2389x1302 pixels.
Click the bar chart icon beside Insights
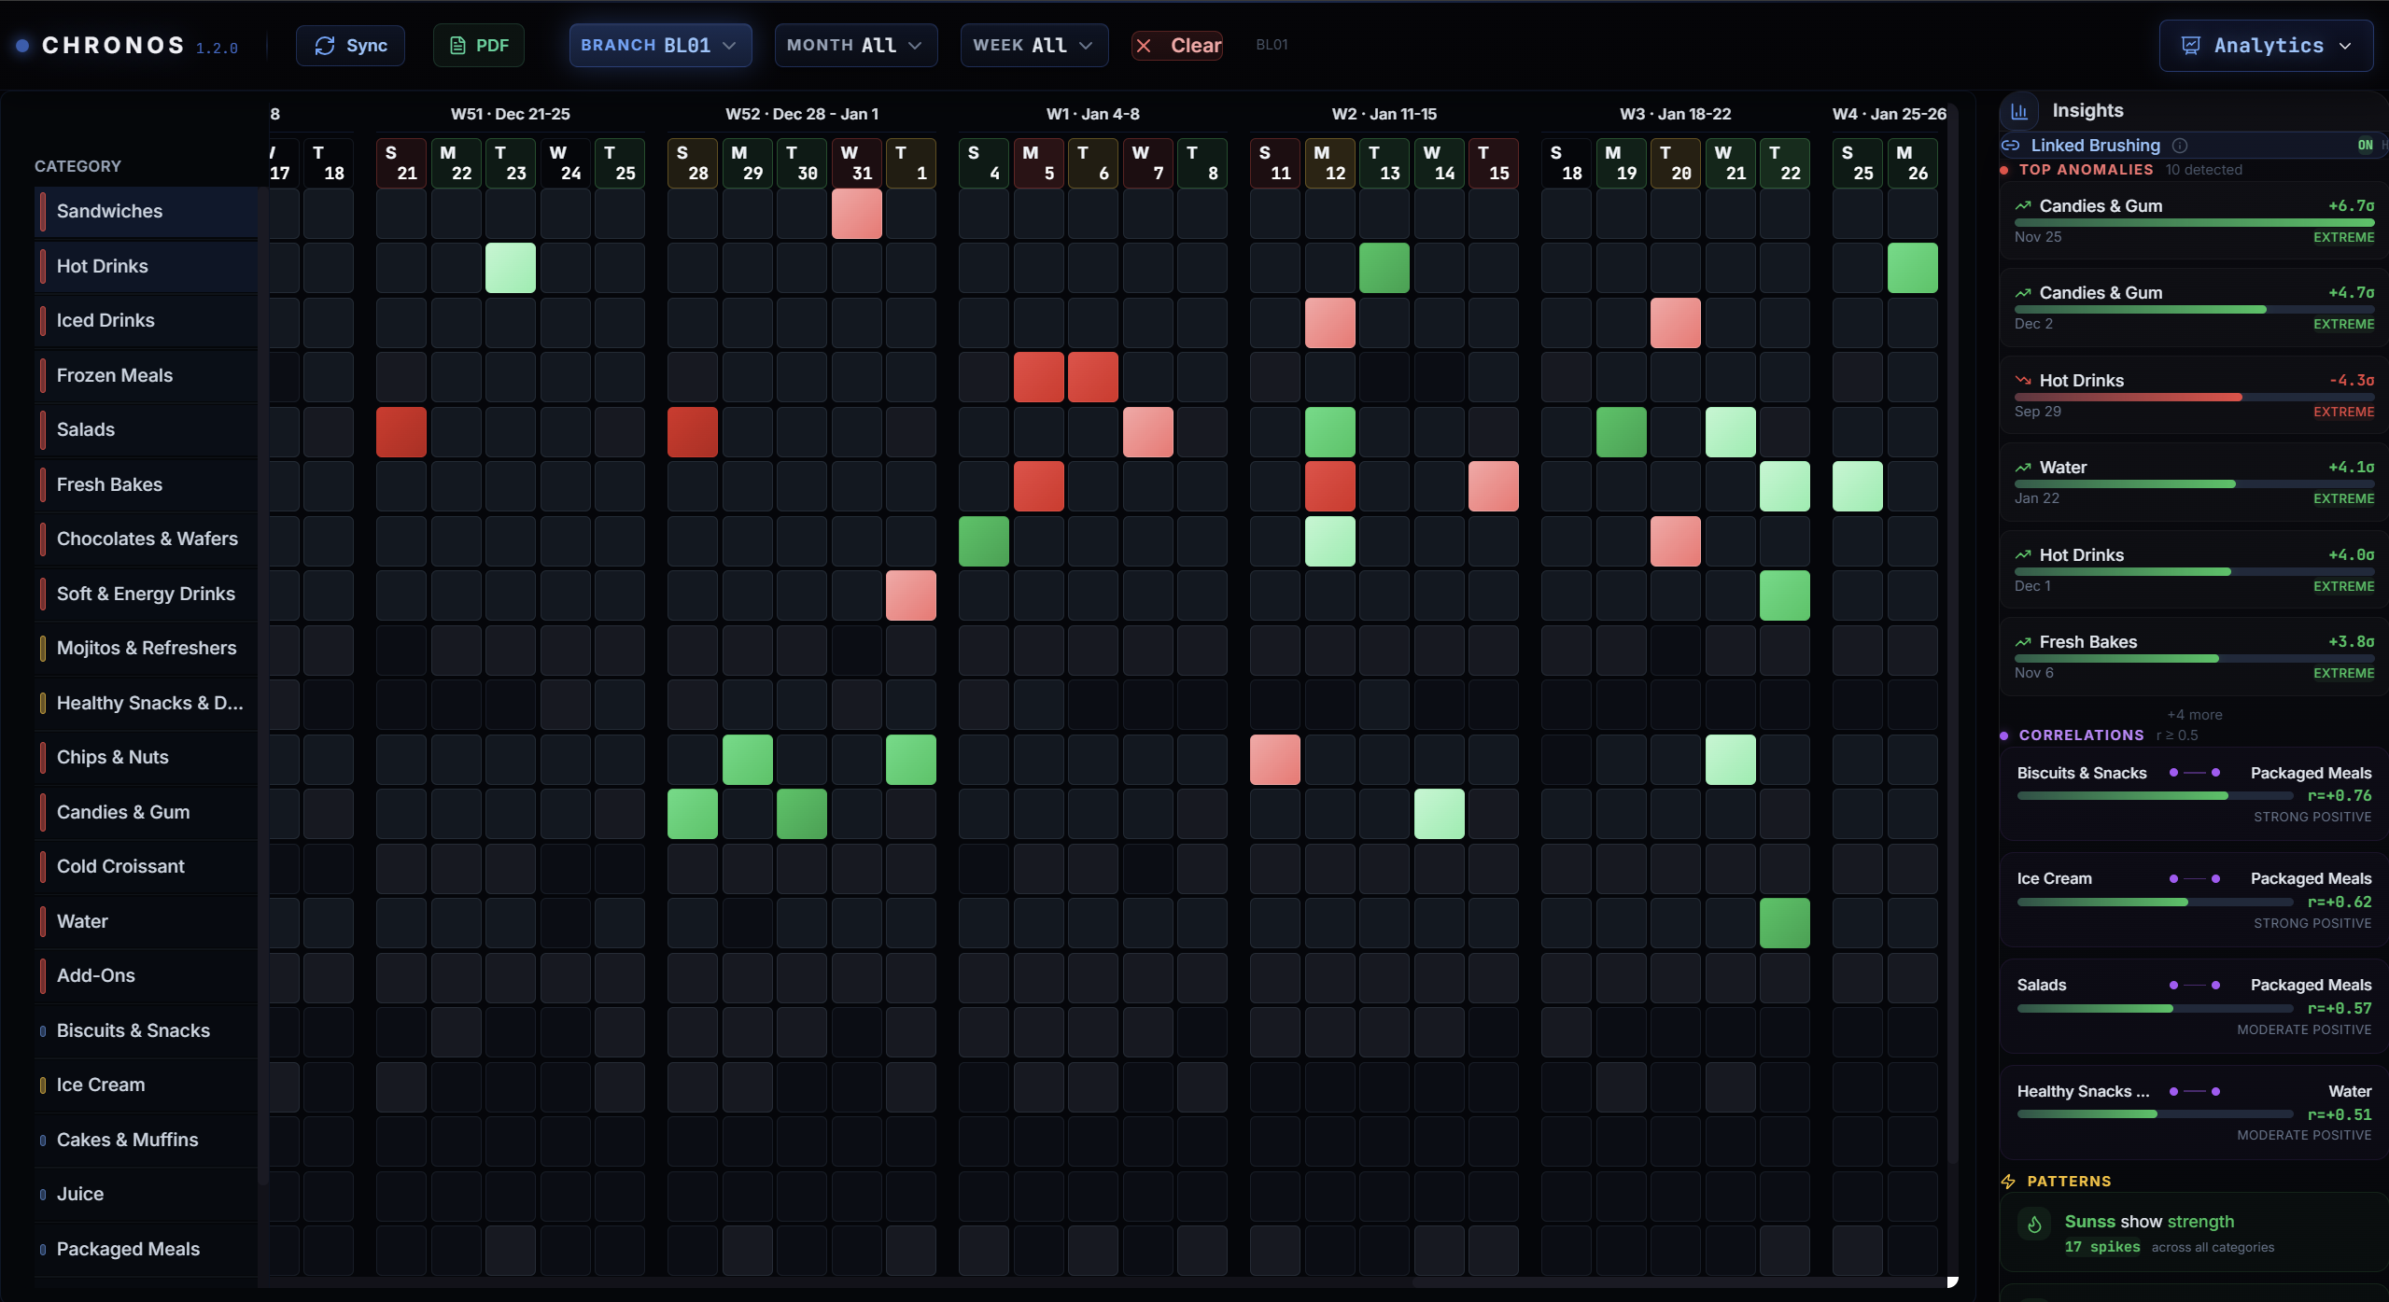click(2019, 110)
